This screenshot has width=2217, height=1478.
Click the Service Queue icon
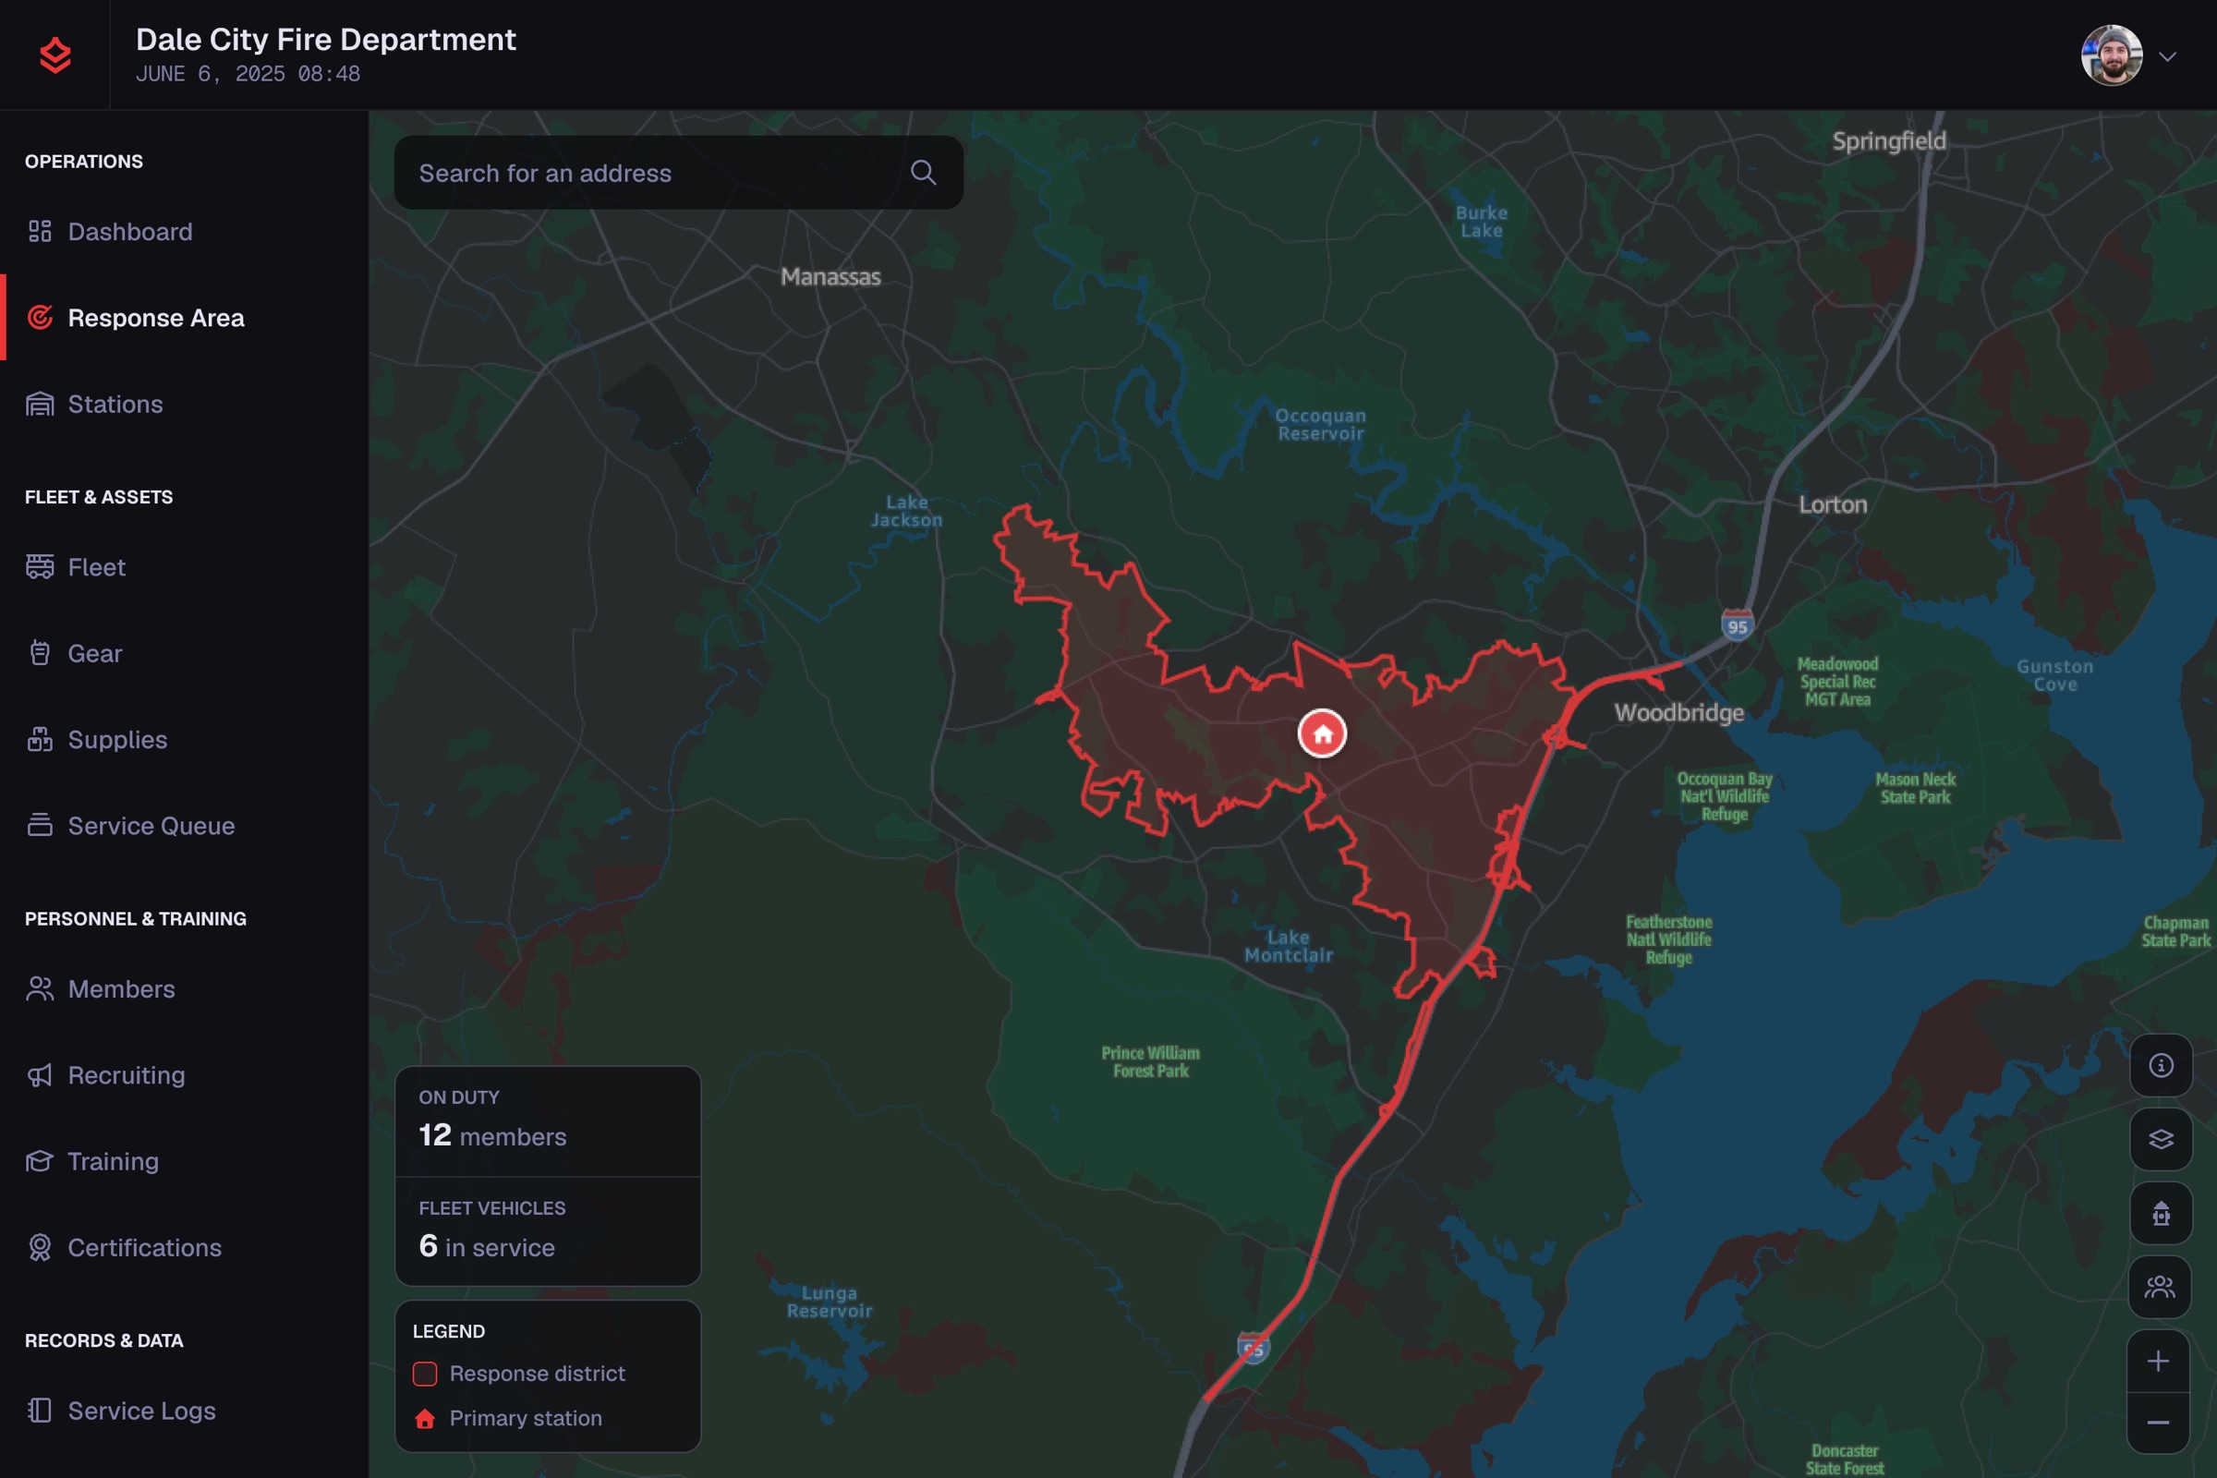coord(40,826)
